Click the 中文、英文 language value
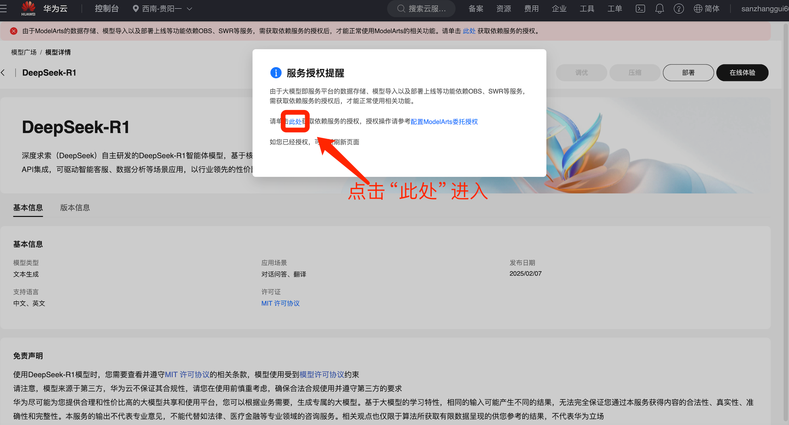The image size is (789, 425). (x=29, y=303)
